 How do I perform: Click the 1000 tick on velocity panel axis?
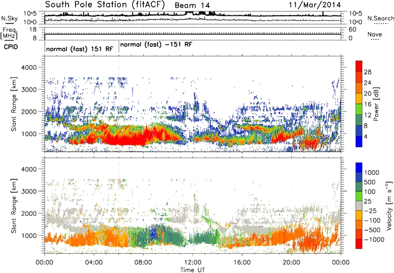[x=29, y=236]
